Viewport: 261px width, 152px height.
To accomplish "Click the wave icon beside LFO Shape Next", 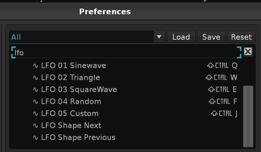I will (36, 125).
